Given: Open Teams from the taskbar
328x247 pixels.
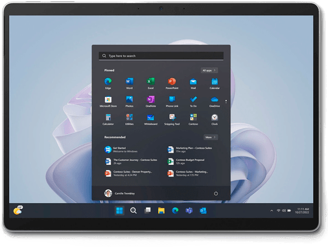Looking at the screenshot, I should [189, 210].
